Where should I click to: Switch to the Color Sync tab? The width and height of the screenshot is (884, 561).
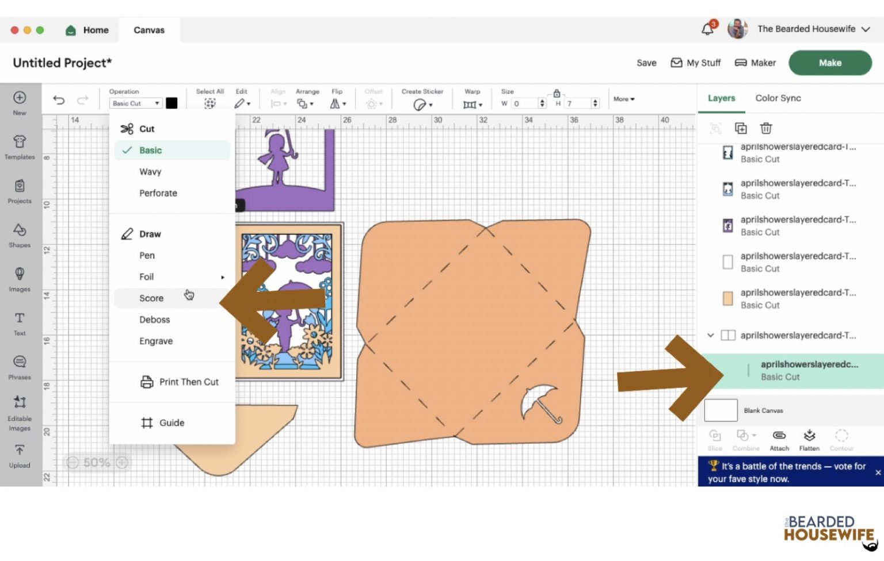tap(778, 98)
